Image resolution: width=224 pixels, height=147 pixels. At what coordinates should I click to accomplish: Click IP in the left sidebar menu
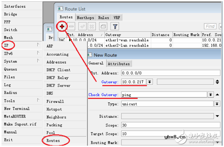click(x=7, y=45)
